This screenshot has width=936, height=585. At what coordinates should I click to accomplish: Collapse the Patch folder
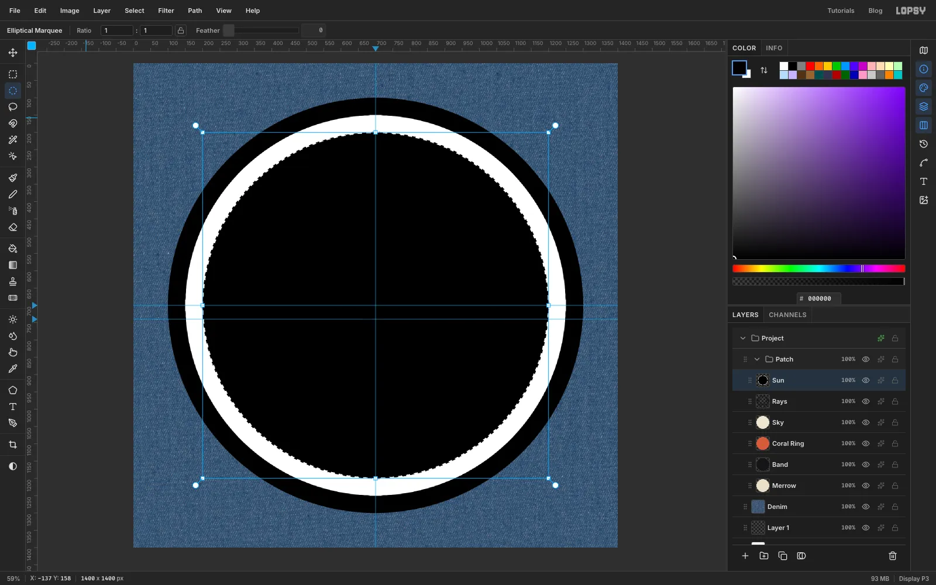point(757,359)
